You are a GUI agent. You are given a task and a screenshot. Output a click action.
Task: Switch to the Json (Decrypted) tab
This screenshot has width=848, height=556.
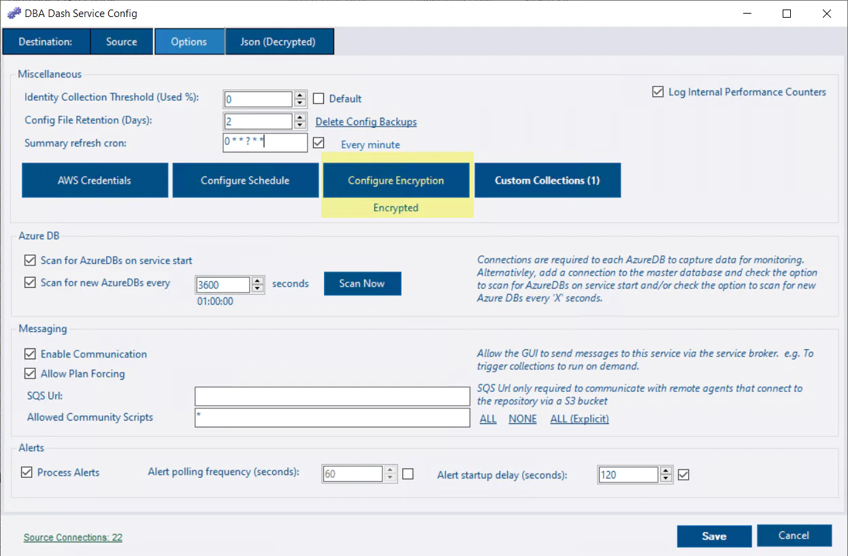tap(279, 42)
